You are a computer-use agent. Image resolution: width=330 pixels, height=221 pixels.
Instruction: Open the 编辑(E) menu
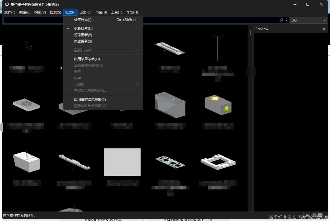coord(25,12)
